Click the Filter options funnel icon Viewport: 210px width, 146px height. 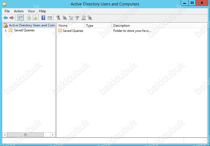point(77,18)
